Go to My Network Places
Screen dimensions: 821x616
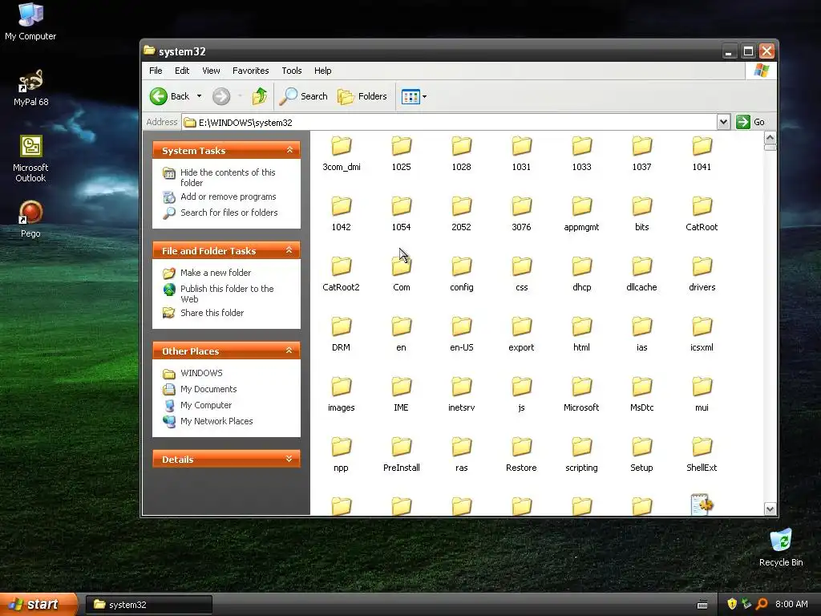216,421
